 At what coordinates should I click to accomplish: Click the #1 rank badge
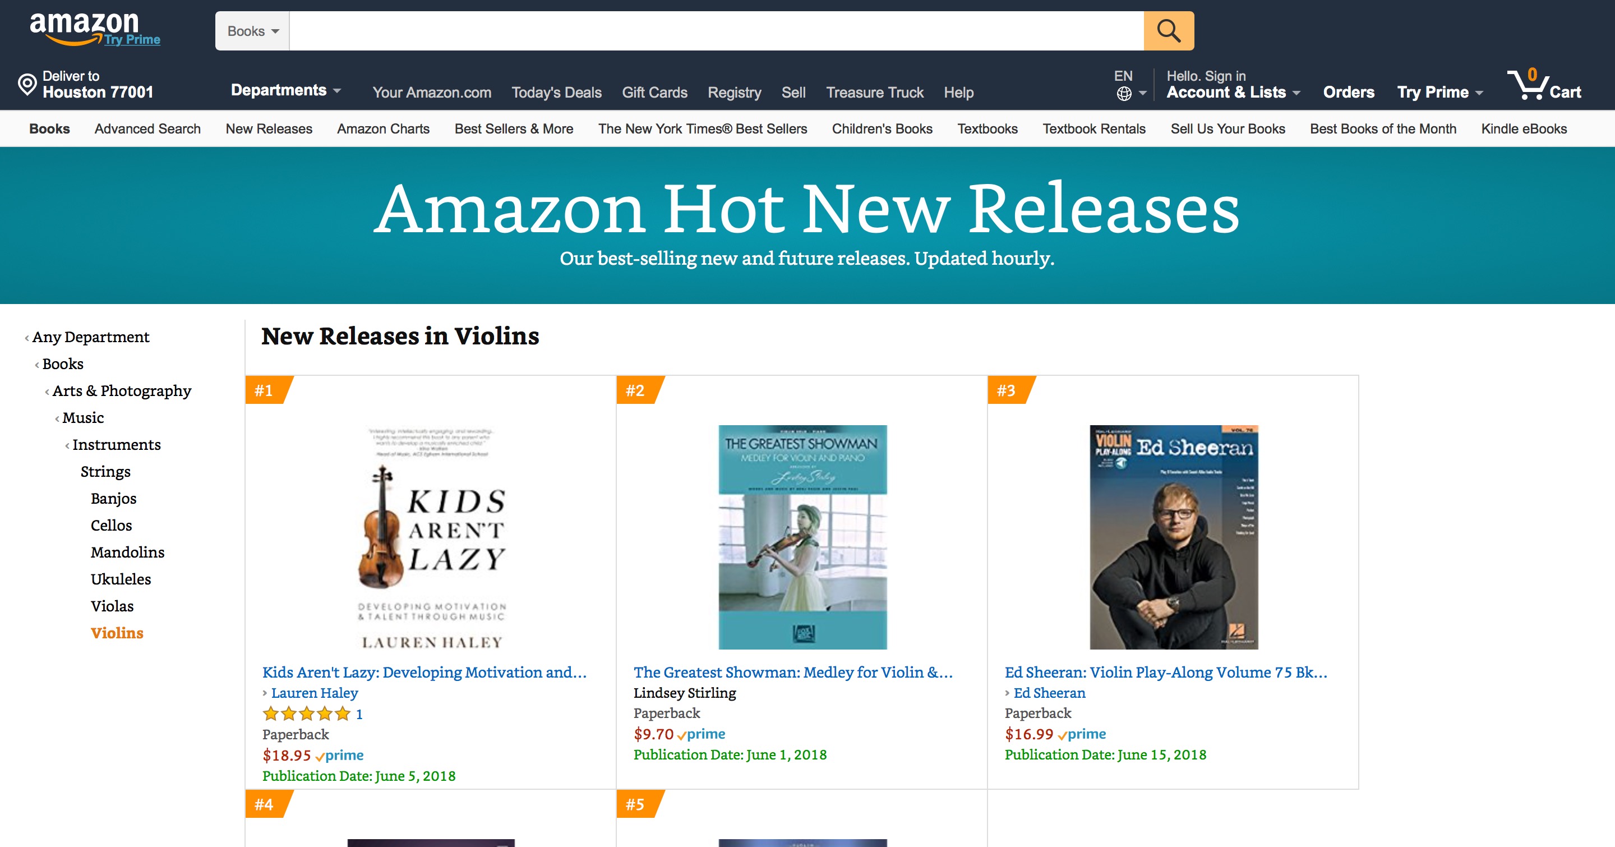(x=265, y=390)
